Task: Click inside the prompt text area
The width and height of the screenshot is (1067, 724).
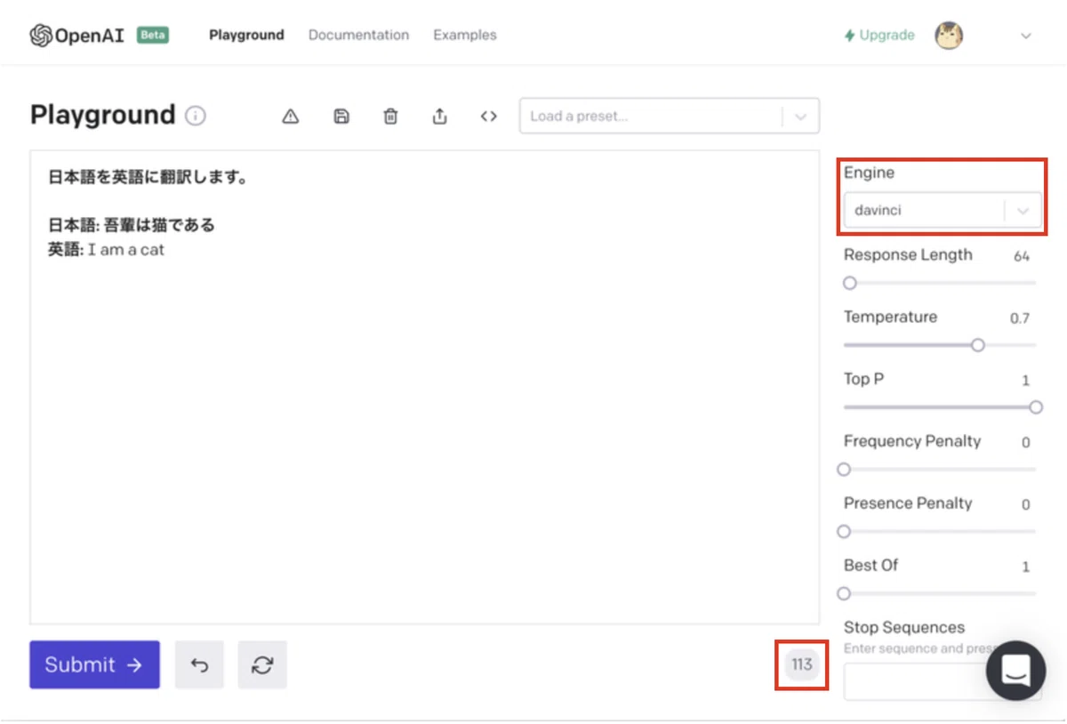Action: coord(424,387)
